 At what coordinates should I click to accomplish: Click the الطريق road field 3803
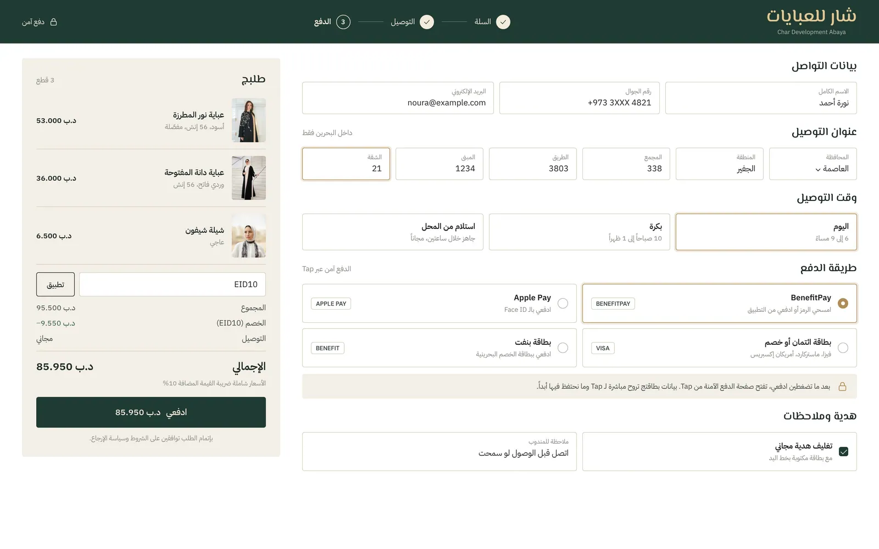click(533, 164)
